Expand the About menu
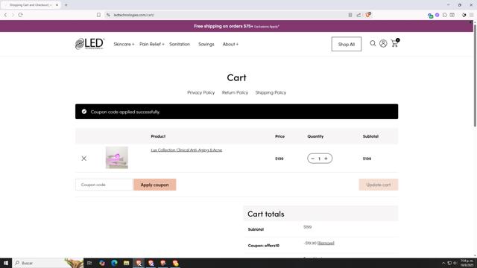The image size is (477, 268). click(x=230, y=44)
